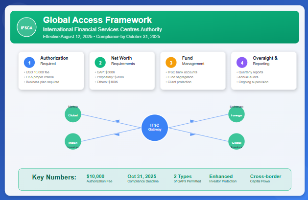The height and width of the screenshot is (200, 308).
Task: Click the USD 10,000 fee bullet
Action: tap(37, 72)
